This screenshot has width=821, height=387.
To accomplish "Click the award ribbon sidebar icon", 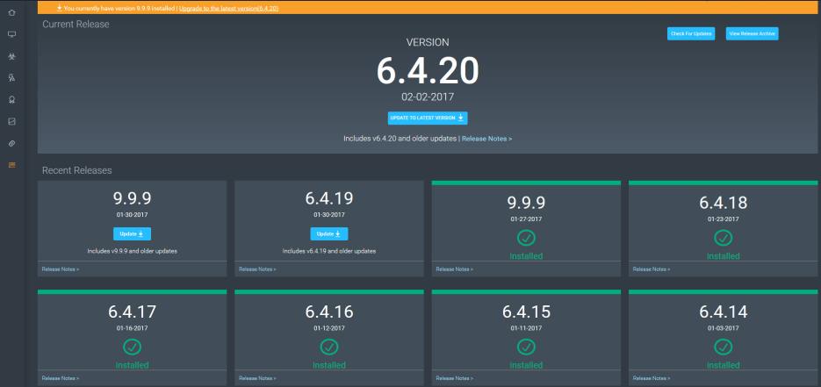I will [x=12, y=99].
